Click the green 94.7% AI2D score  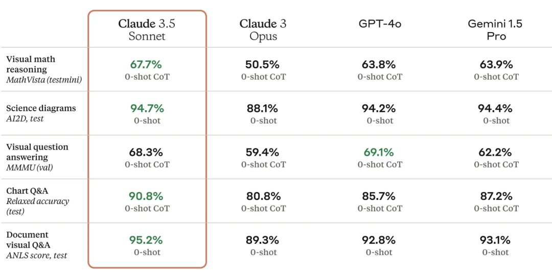147,109
